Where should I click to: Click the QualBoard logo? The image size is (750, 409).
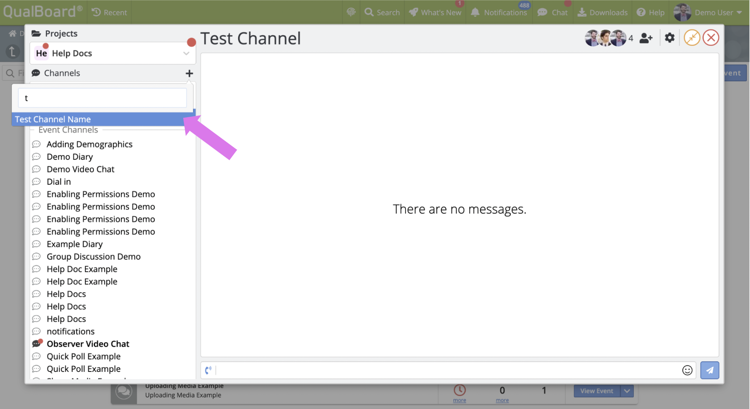(x=43, y=11)
